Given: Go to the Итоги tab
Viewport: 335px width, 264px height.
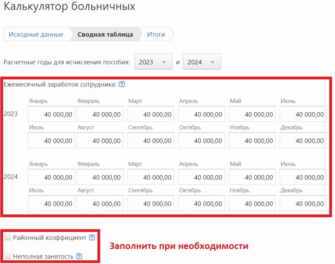Looking at the screenshot, I should 156,35.
